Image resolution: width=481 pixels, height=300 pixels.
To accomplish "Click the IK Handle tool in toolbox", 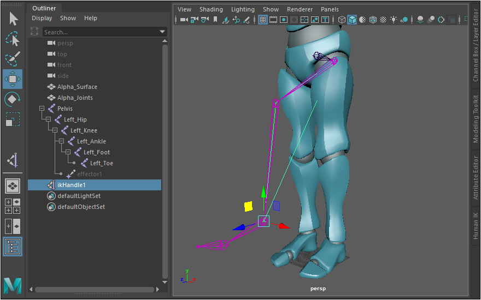I will click(x=13, y=160).
